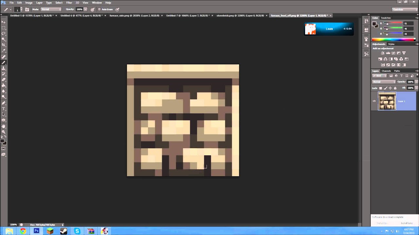Open the options bar Opacity dropdown
Viewport: 419px width, 235px height.
85,9
